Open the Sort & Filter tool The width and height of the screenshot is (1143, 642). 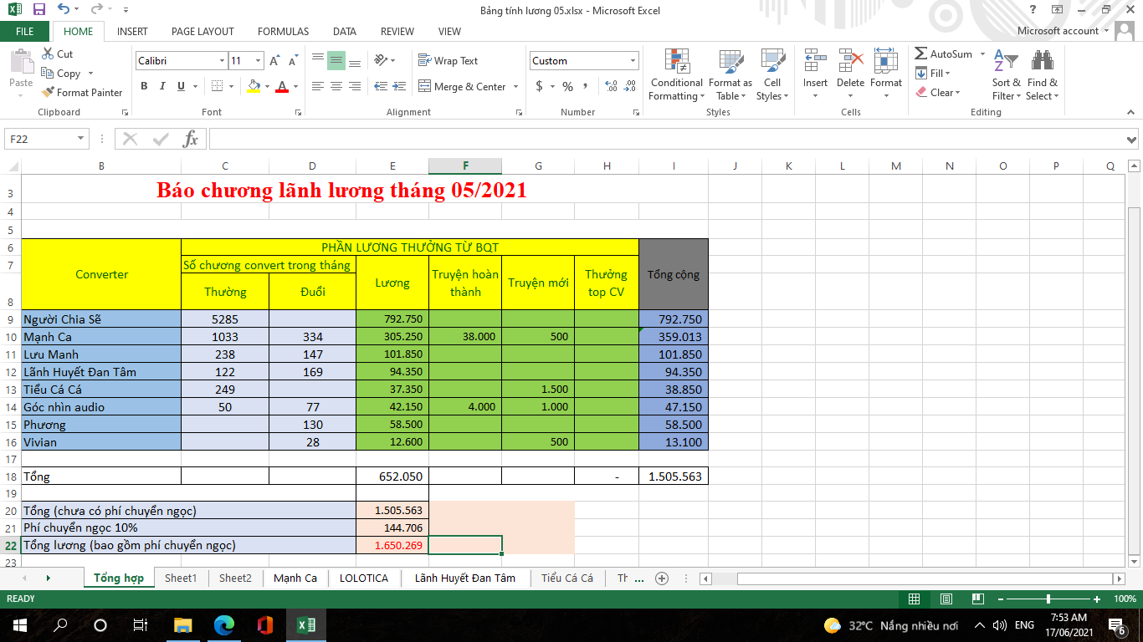coord(1006,75)
